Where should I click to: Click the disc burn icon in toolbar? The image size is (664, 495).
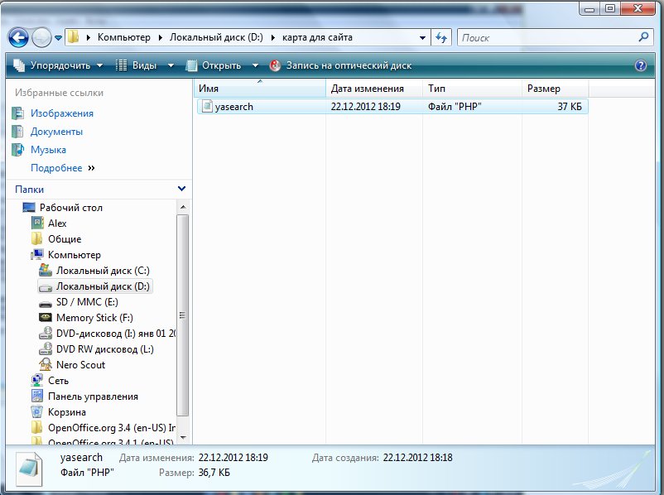(x=275, y=65)
